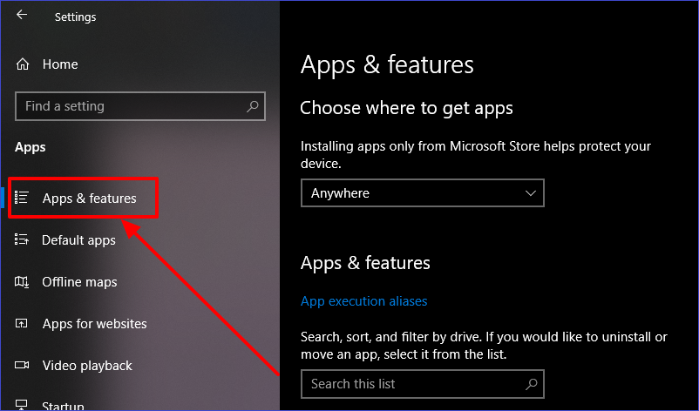699x411 pixels.
Task: Click the Apps & features list icon
Action: (x=22, y=198)
